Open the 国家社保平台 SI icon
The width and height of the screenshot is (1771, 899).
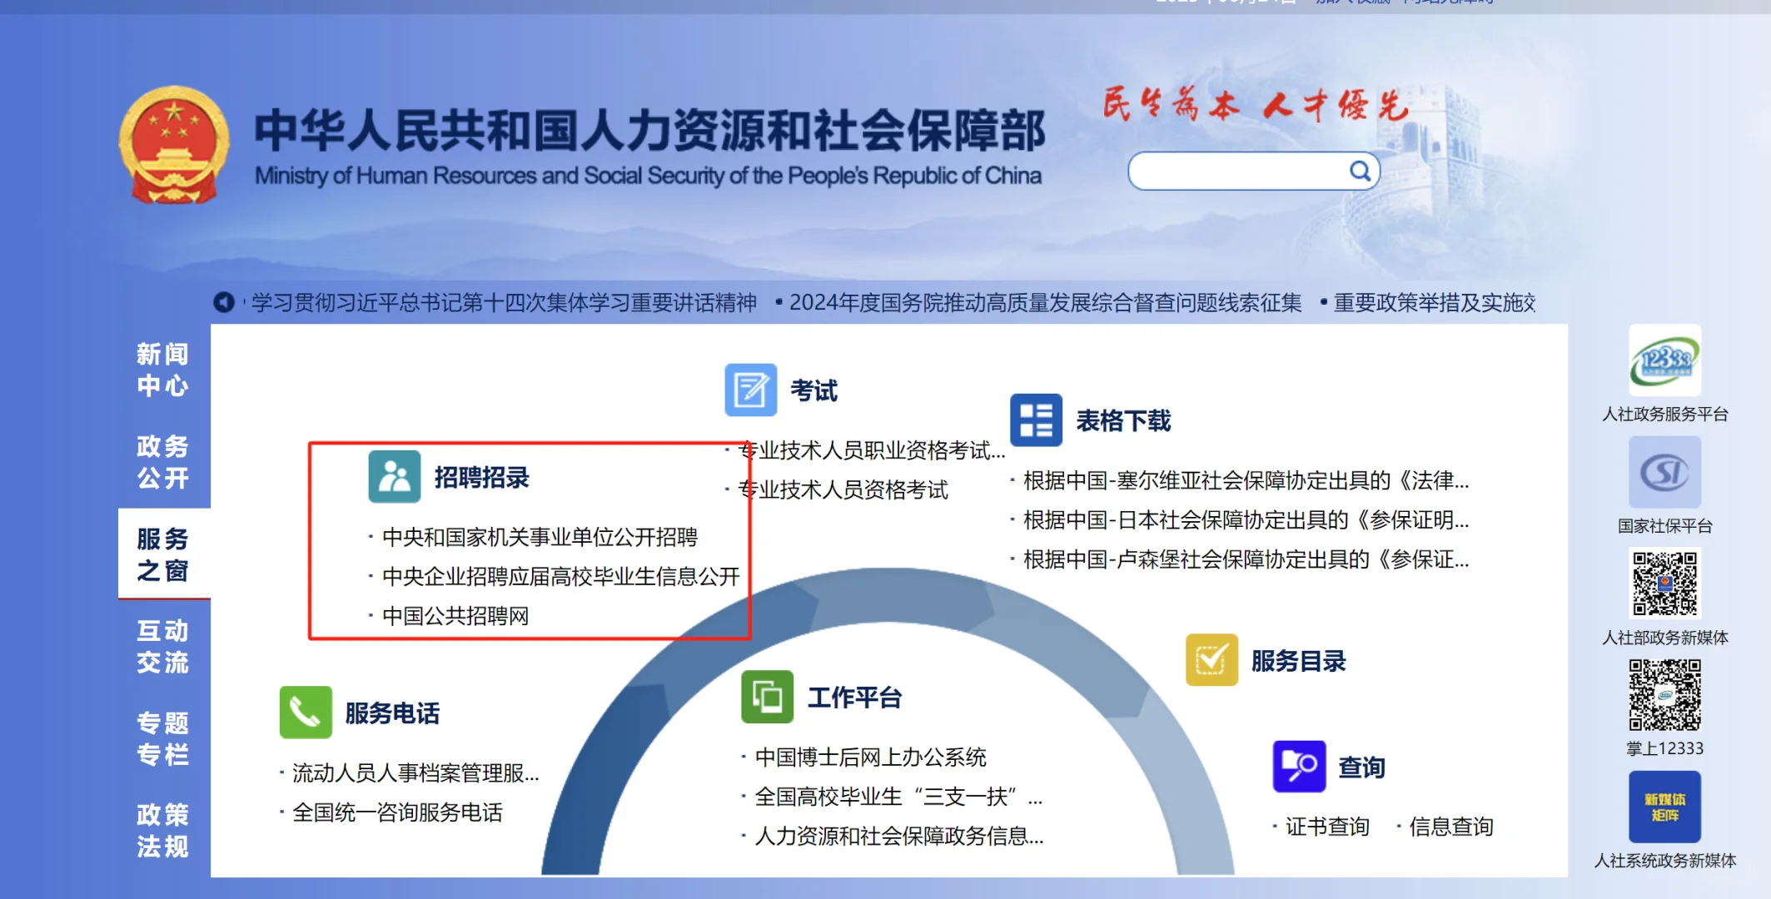(x=1664, y=472)
